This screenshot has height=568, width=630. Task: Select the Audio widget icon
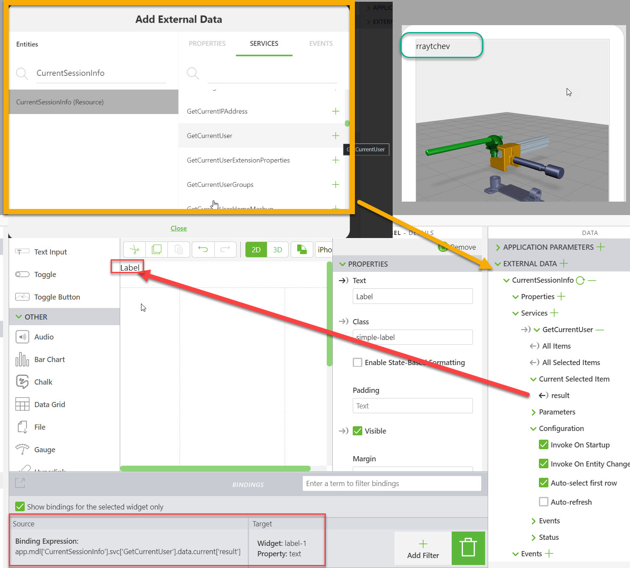[22, 336]
